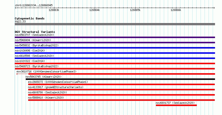Open nsv5888410 (Almarri2020) label

(x=46, y=98)
